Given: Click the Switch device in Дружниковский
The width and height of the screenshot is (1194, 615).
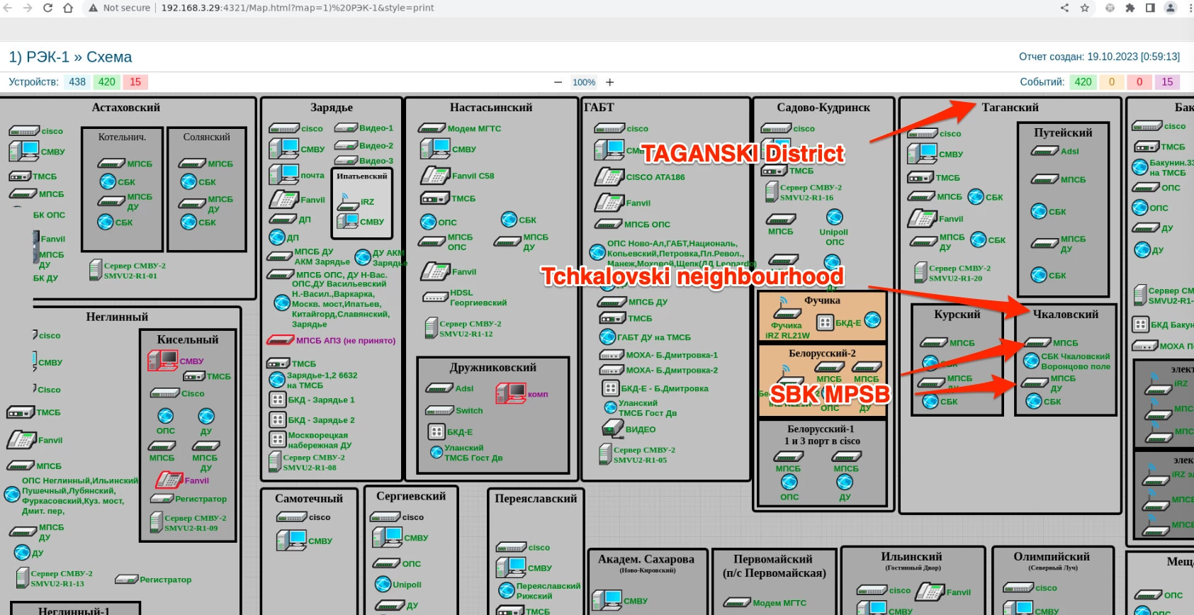Looking at the screenshot, I should [439, 411].
